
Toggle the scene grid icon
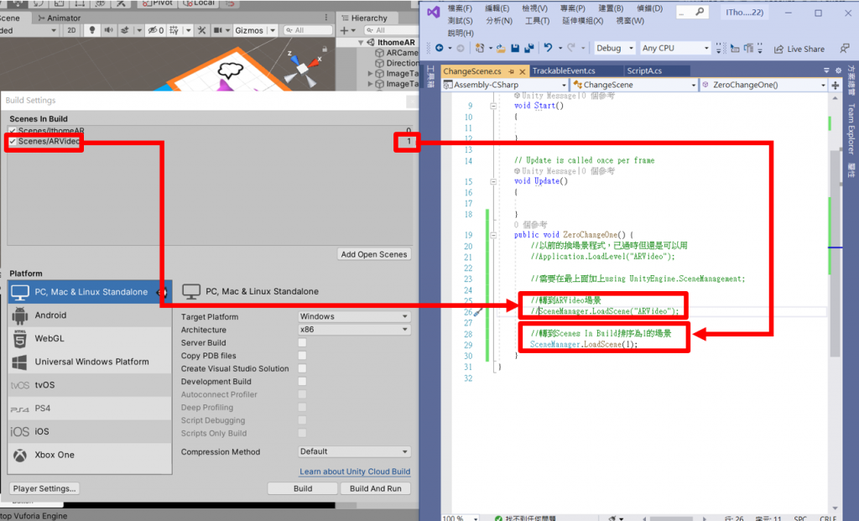click(174, 30)
